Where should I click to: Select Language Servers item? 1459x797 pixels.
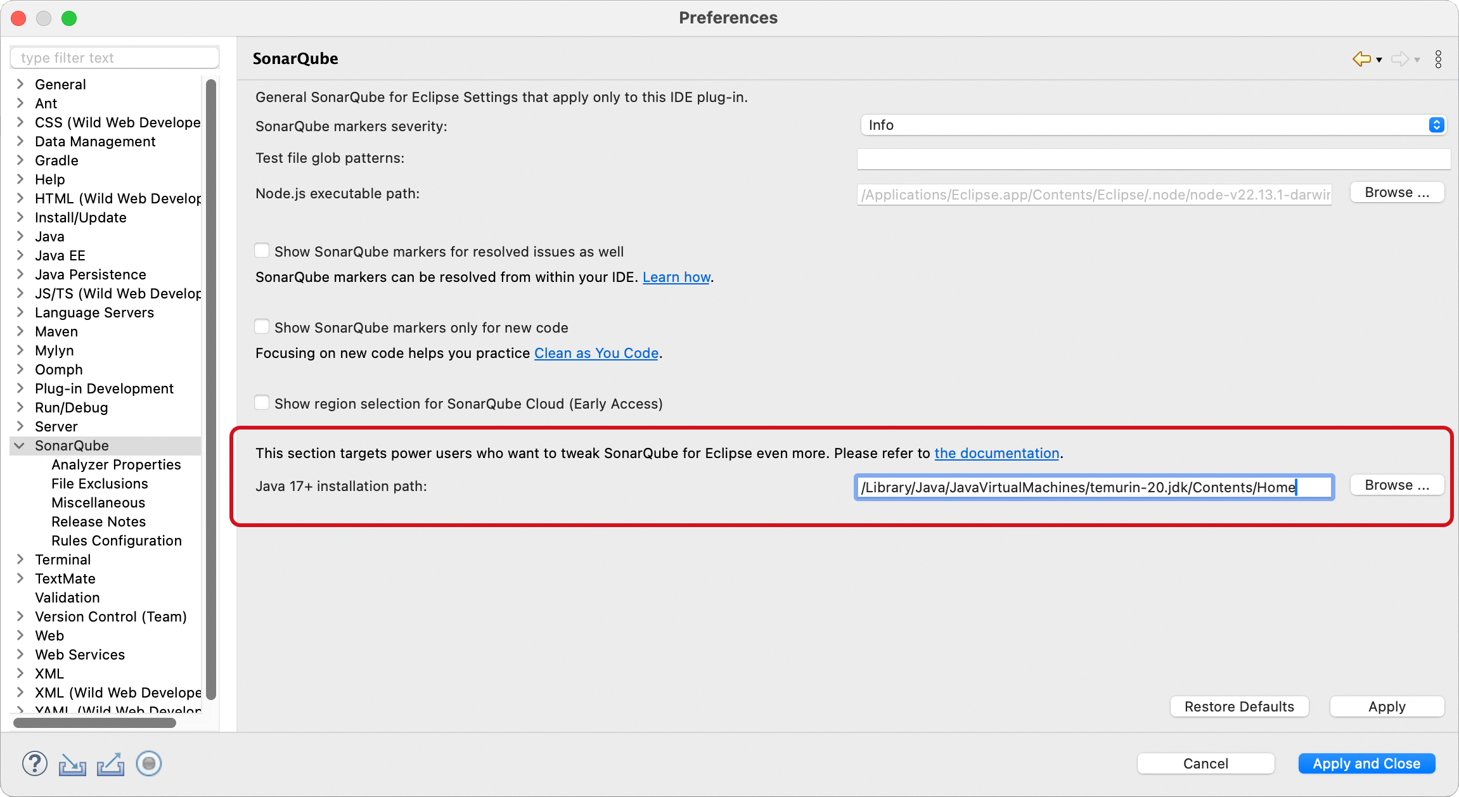(x=94, y=312)
